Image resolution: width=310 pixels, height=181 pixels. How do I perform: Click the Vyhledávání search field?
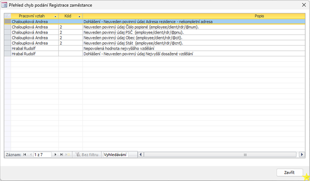pos(115,154)
